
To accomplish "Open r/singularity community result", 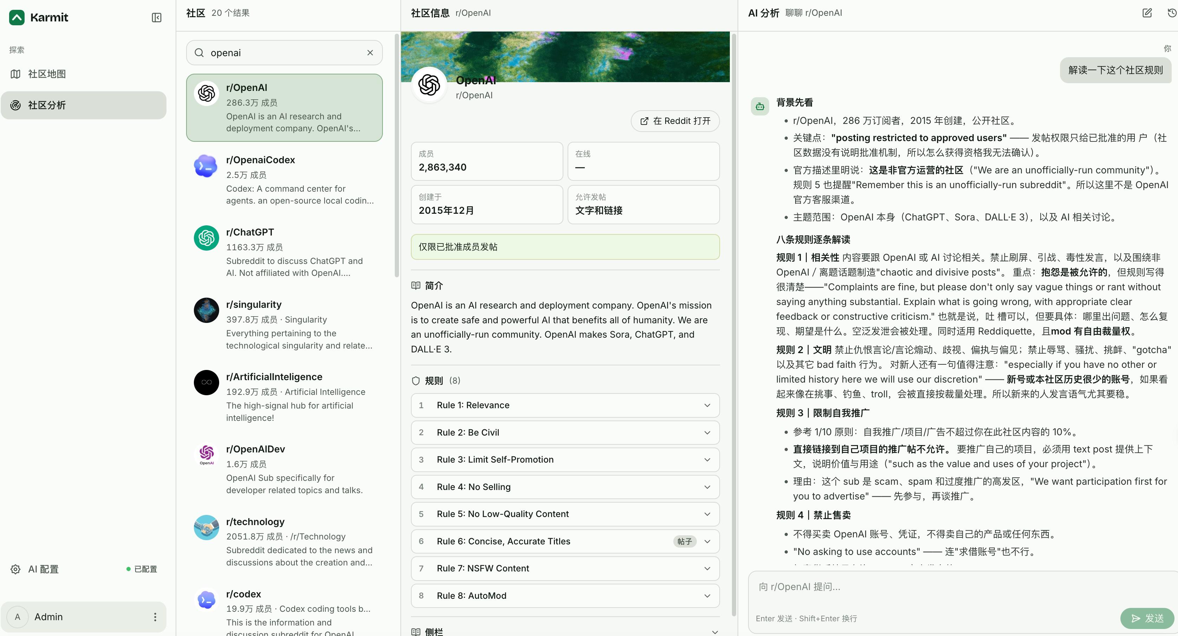I will (x=284, y=324).
